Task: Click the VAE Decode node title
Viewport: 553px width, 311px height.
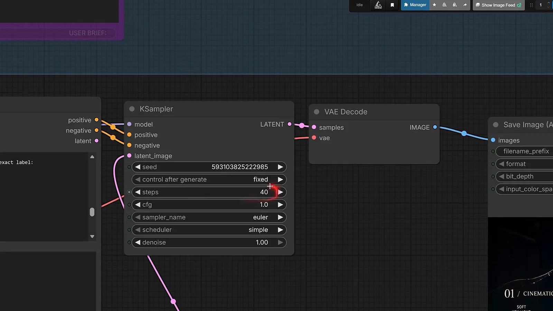Action: pyautogui.click(x=346, y=112)
